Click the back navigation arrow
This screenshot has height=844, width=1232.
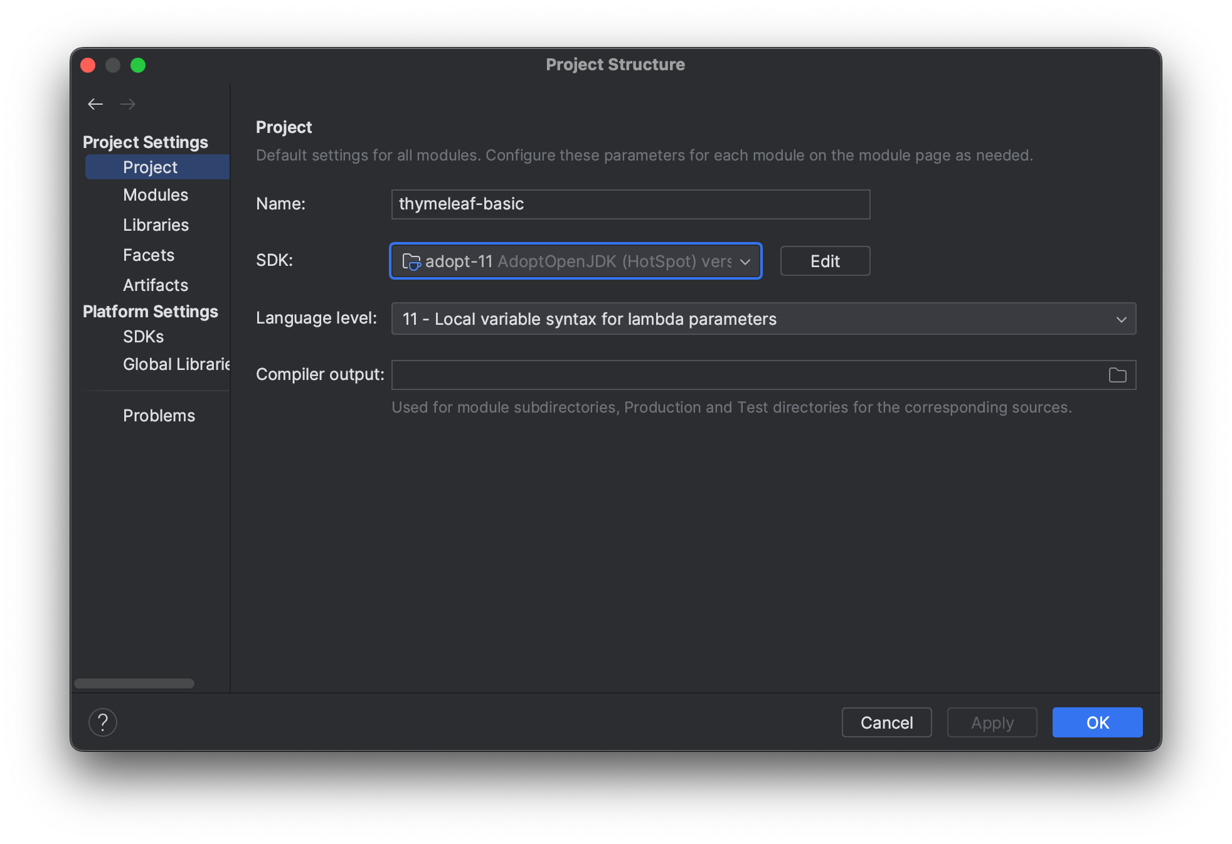pyautogui.click(x=95, y=104)
